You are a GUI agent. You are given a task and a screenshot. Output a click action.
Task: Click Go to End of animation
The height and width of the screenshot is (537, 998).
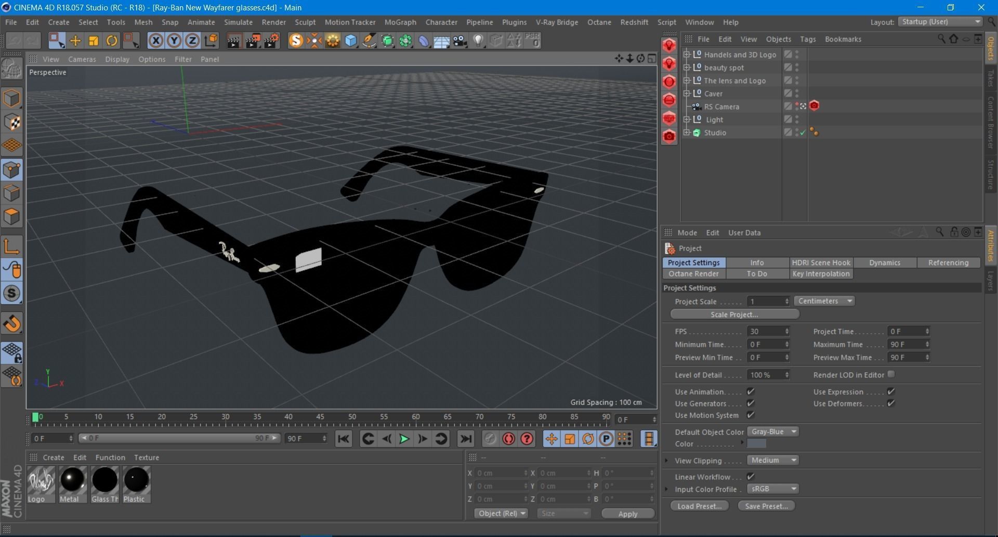(466, 439)
